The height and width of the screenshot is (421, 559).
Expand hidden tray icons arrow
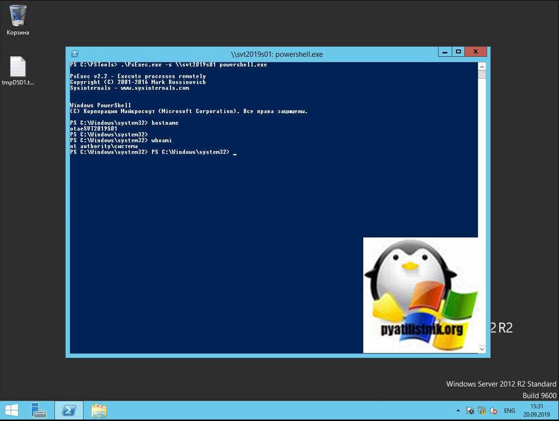coord(457,411)
